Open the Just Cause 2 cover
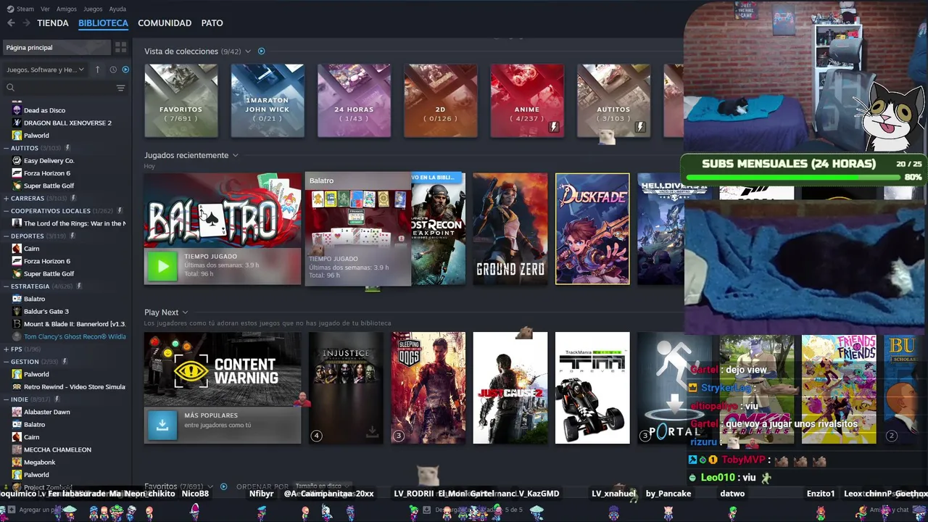This screenshot has height=522, width=928. [x=510, y=388]
